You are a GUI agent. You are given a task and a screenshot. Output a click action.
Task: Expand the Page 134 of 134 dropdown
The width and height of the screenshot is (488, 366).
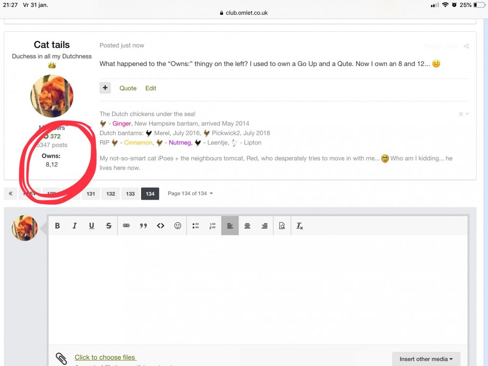[190, 194]
